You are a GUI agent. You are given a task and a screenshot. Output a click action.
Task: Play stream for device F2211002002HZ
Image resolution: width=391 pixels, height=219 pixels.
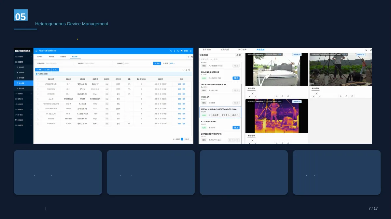click(x=236, y=128)
